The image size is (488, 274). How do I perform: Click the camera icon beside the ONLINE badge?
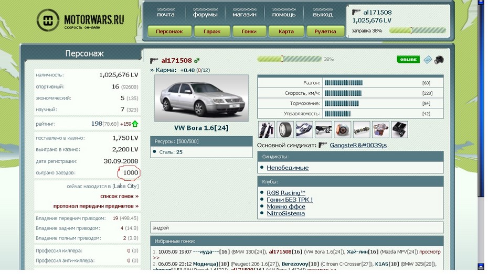[x=439, y=60]
